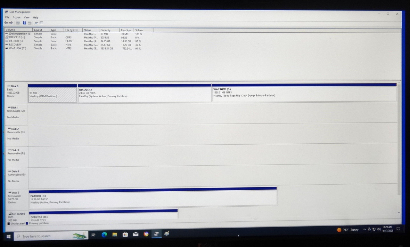410x247 pixels.
Task: Click the Show/Hide Console Tree toolbar icon
Action: [x=18, y=23]
